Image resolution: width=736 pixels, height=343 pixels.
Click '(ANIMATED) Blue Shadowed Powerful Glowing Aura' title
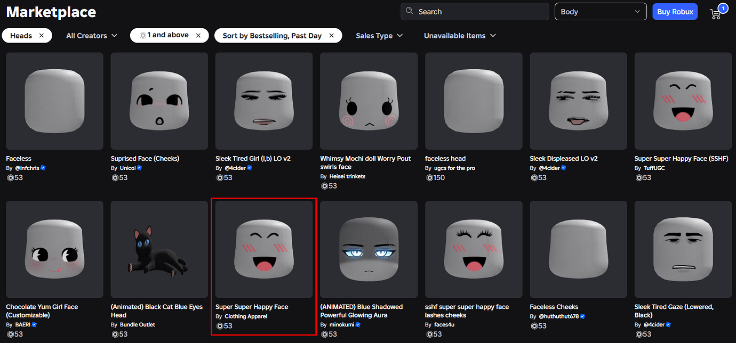click(362, 311)
